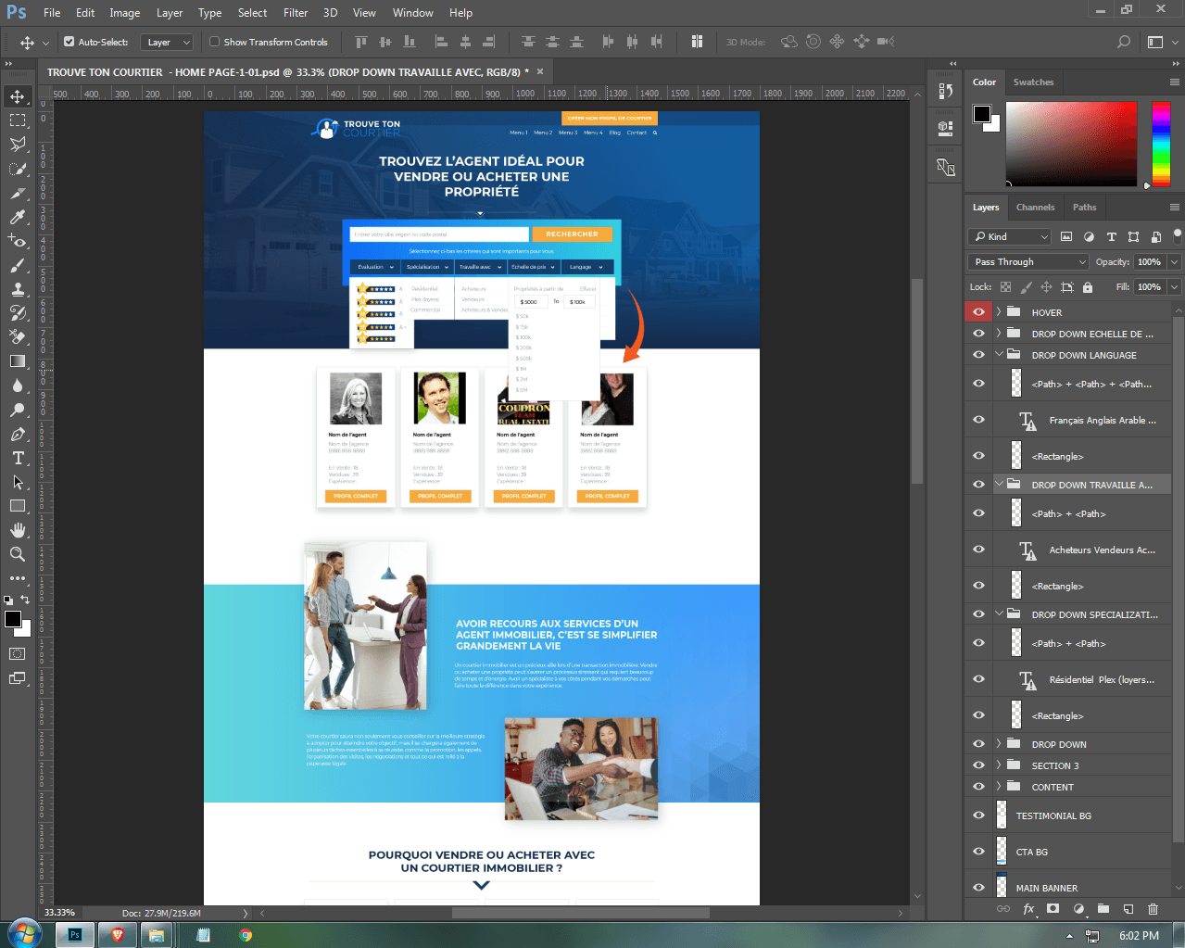Open the Layers panel options menu
The width and height of the screenshot is (1185, 948).
[x=1175, y=208]
